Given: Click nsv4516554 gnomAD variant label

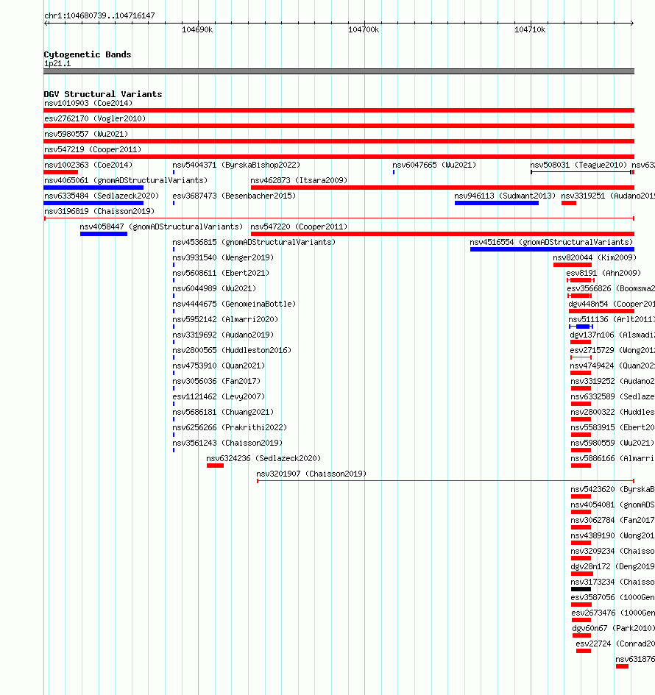Looking at the screenshot, I should tap(551, 242).
